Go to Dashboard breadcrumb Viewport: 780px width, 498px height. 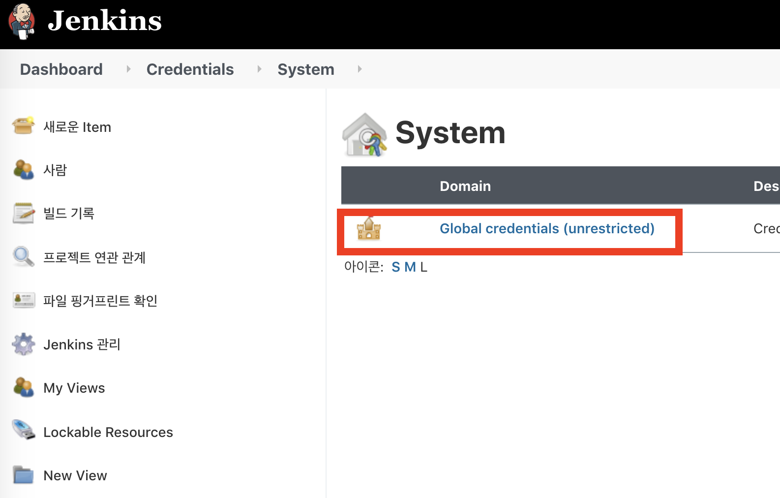click(x=61, y=69)
